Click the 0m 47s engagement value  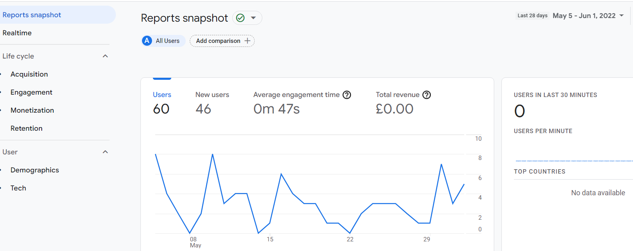pos(276,109)
